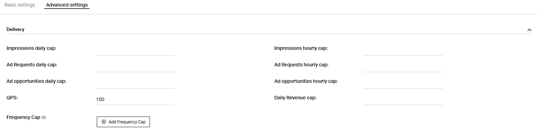Image resolution: width=537 pixels, height=133 pixels.
Task: Click the Frequency Cap info icon
Action: point(43,118)
